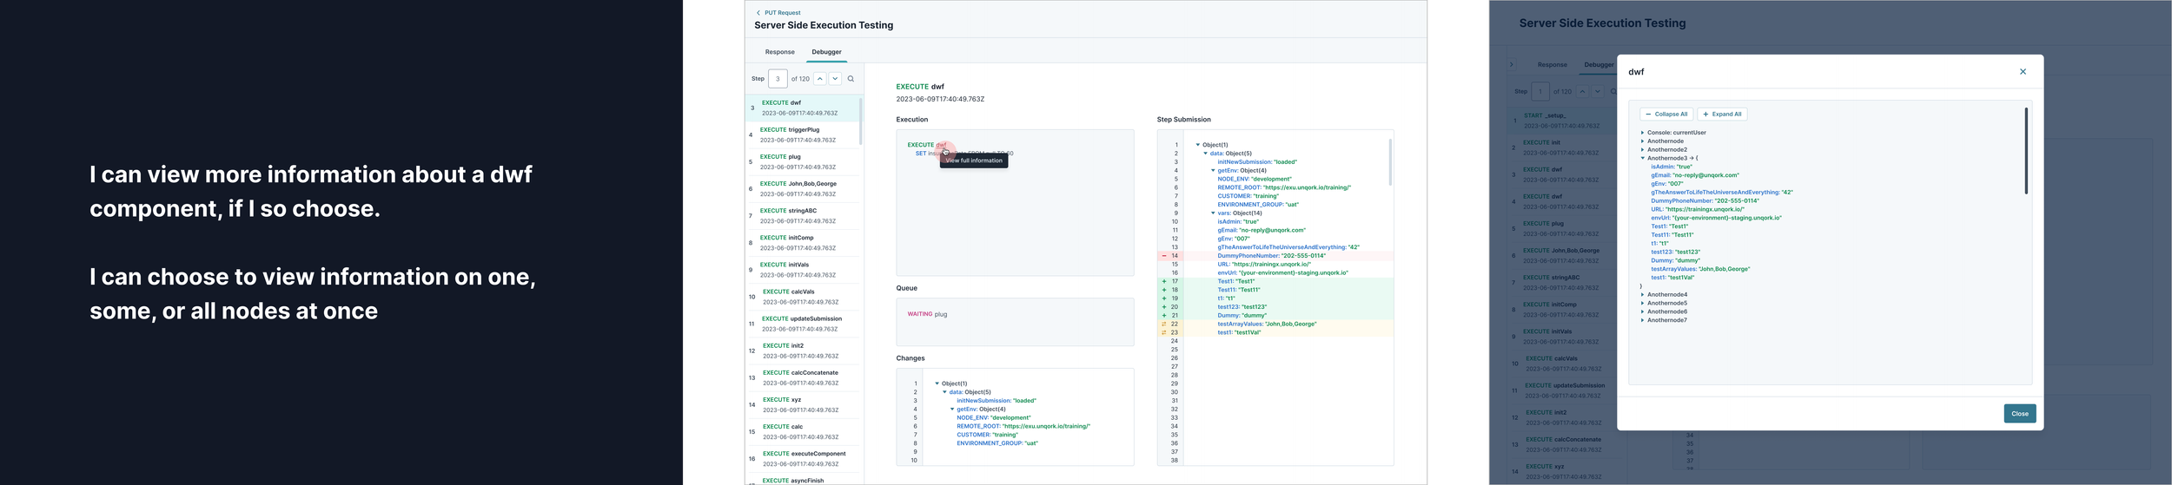Click the Close button in the dwf modal
The image size is (2172, 485).
(x=2020, y=414)
